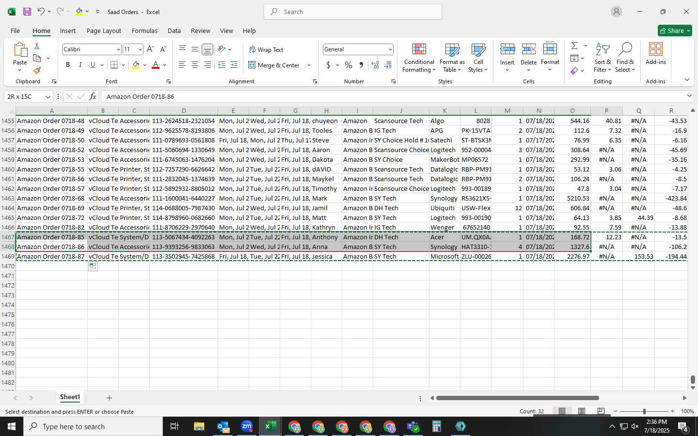Undo the last action
698x436 pixels.
tap(41, 12)
